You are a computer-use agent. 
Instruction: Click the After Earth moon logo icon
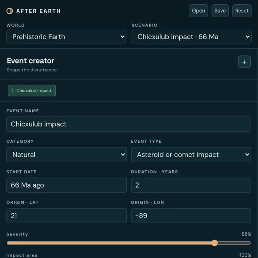click(x=9, y=11)
